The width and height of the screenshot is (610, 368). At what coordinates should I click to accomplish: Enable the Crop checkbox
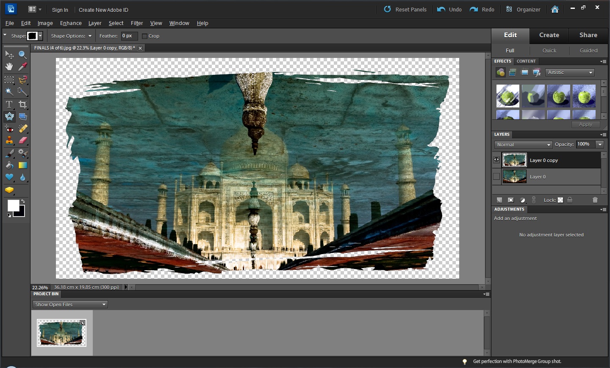pyautogui.click(x=144, y=36)
